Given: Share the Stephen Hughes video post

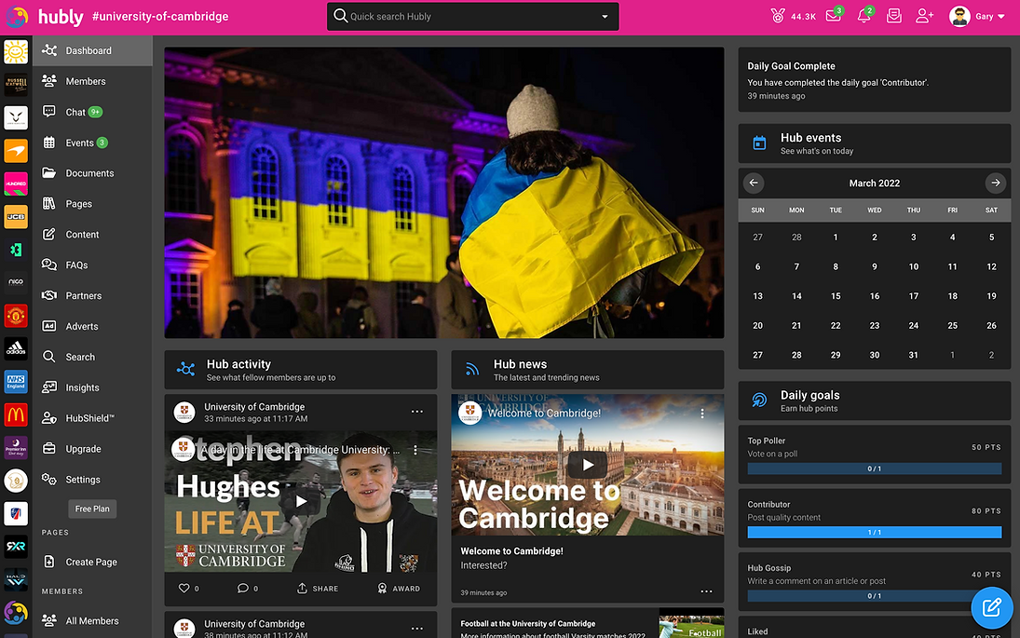Looking at the screenshot, I should (318, 588).
